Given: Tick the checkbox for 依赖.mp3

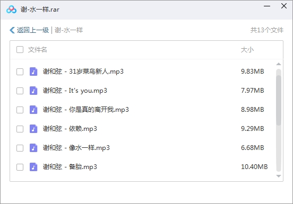Looking at the screenshot, I should 20,129.
